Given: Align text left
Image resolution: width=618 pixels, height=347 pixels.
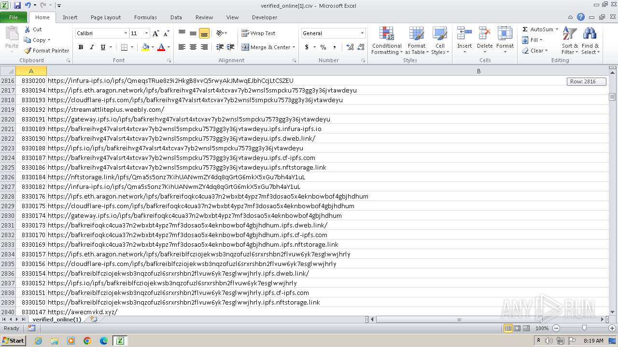Looking at the screenshot, I should pos(182,47).
